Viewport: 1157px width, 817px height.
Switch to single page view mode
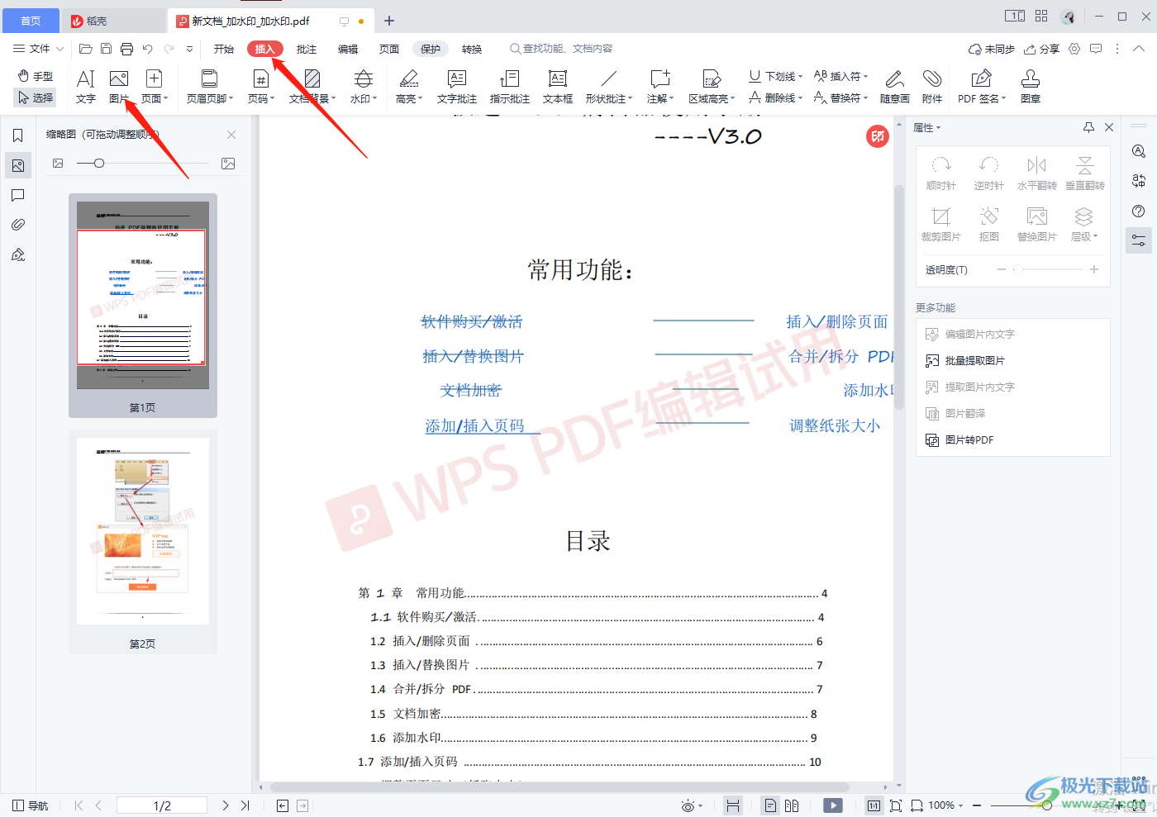tap(770, 805)
